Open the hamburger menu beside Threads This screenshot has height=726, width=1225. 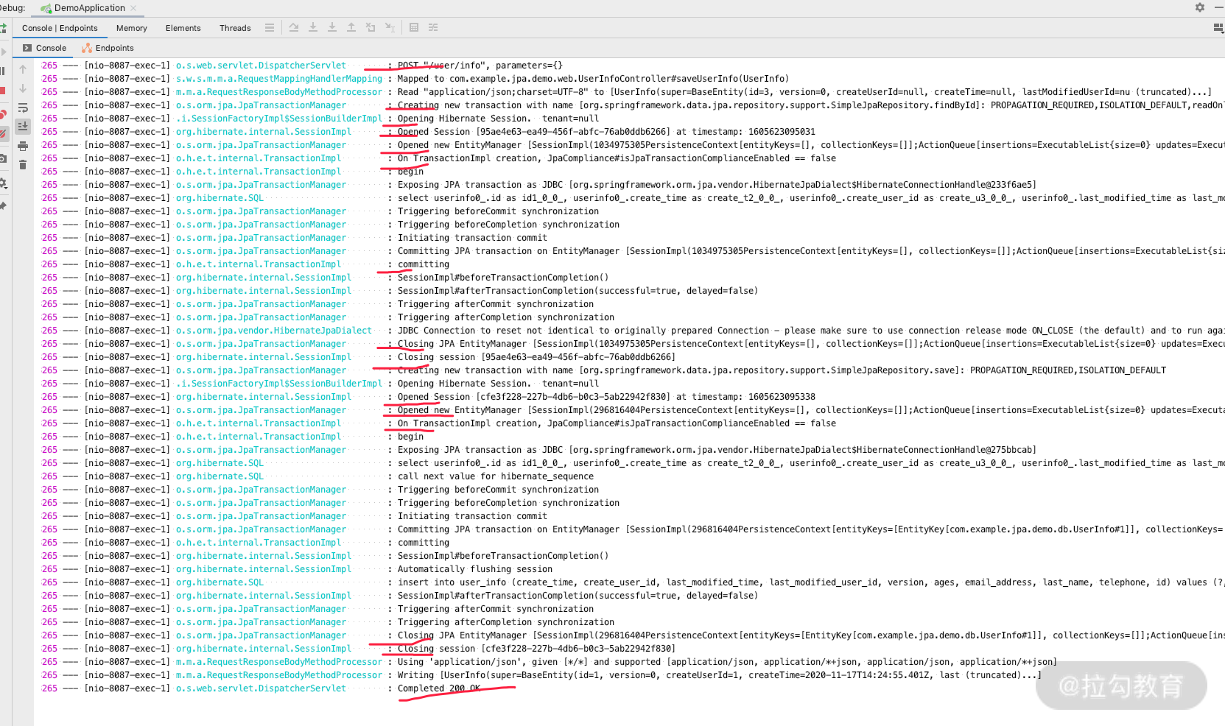point(270,27)
